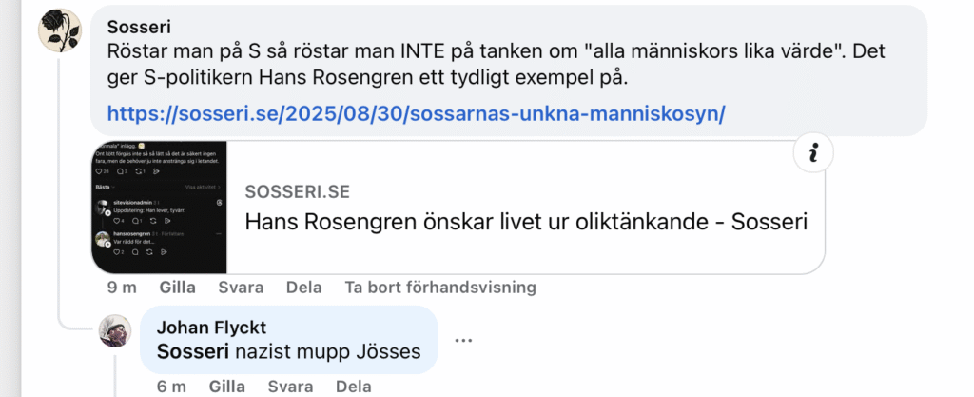Open the three-dot options menu beside Johan's reply

point(463,340)
